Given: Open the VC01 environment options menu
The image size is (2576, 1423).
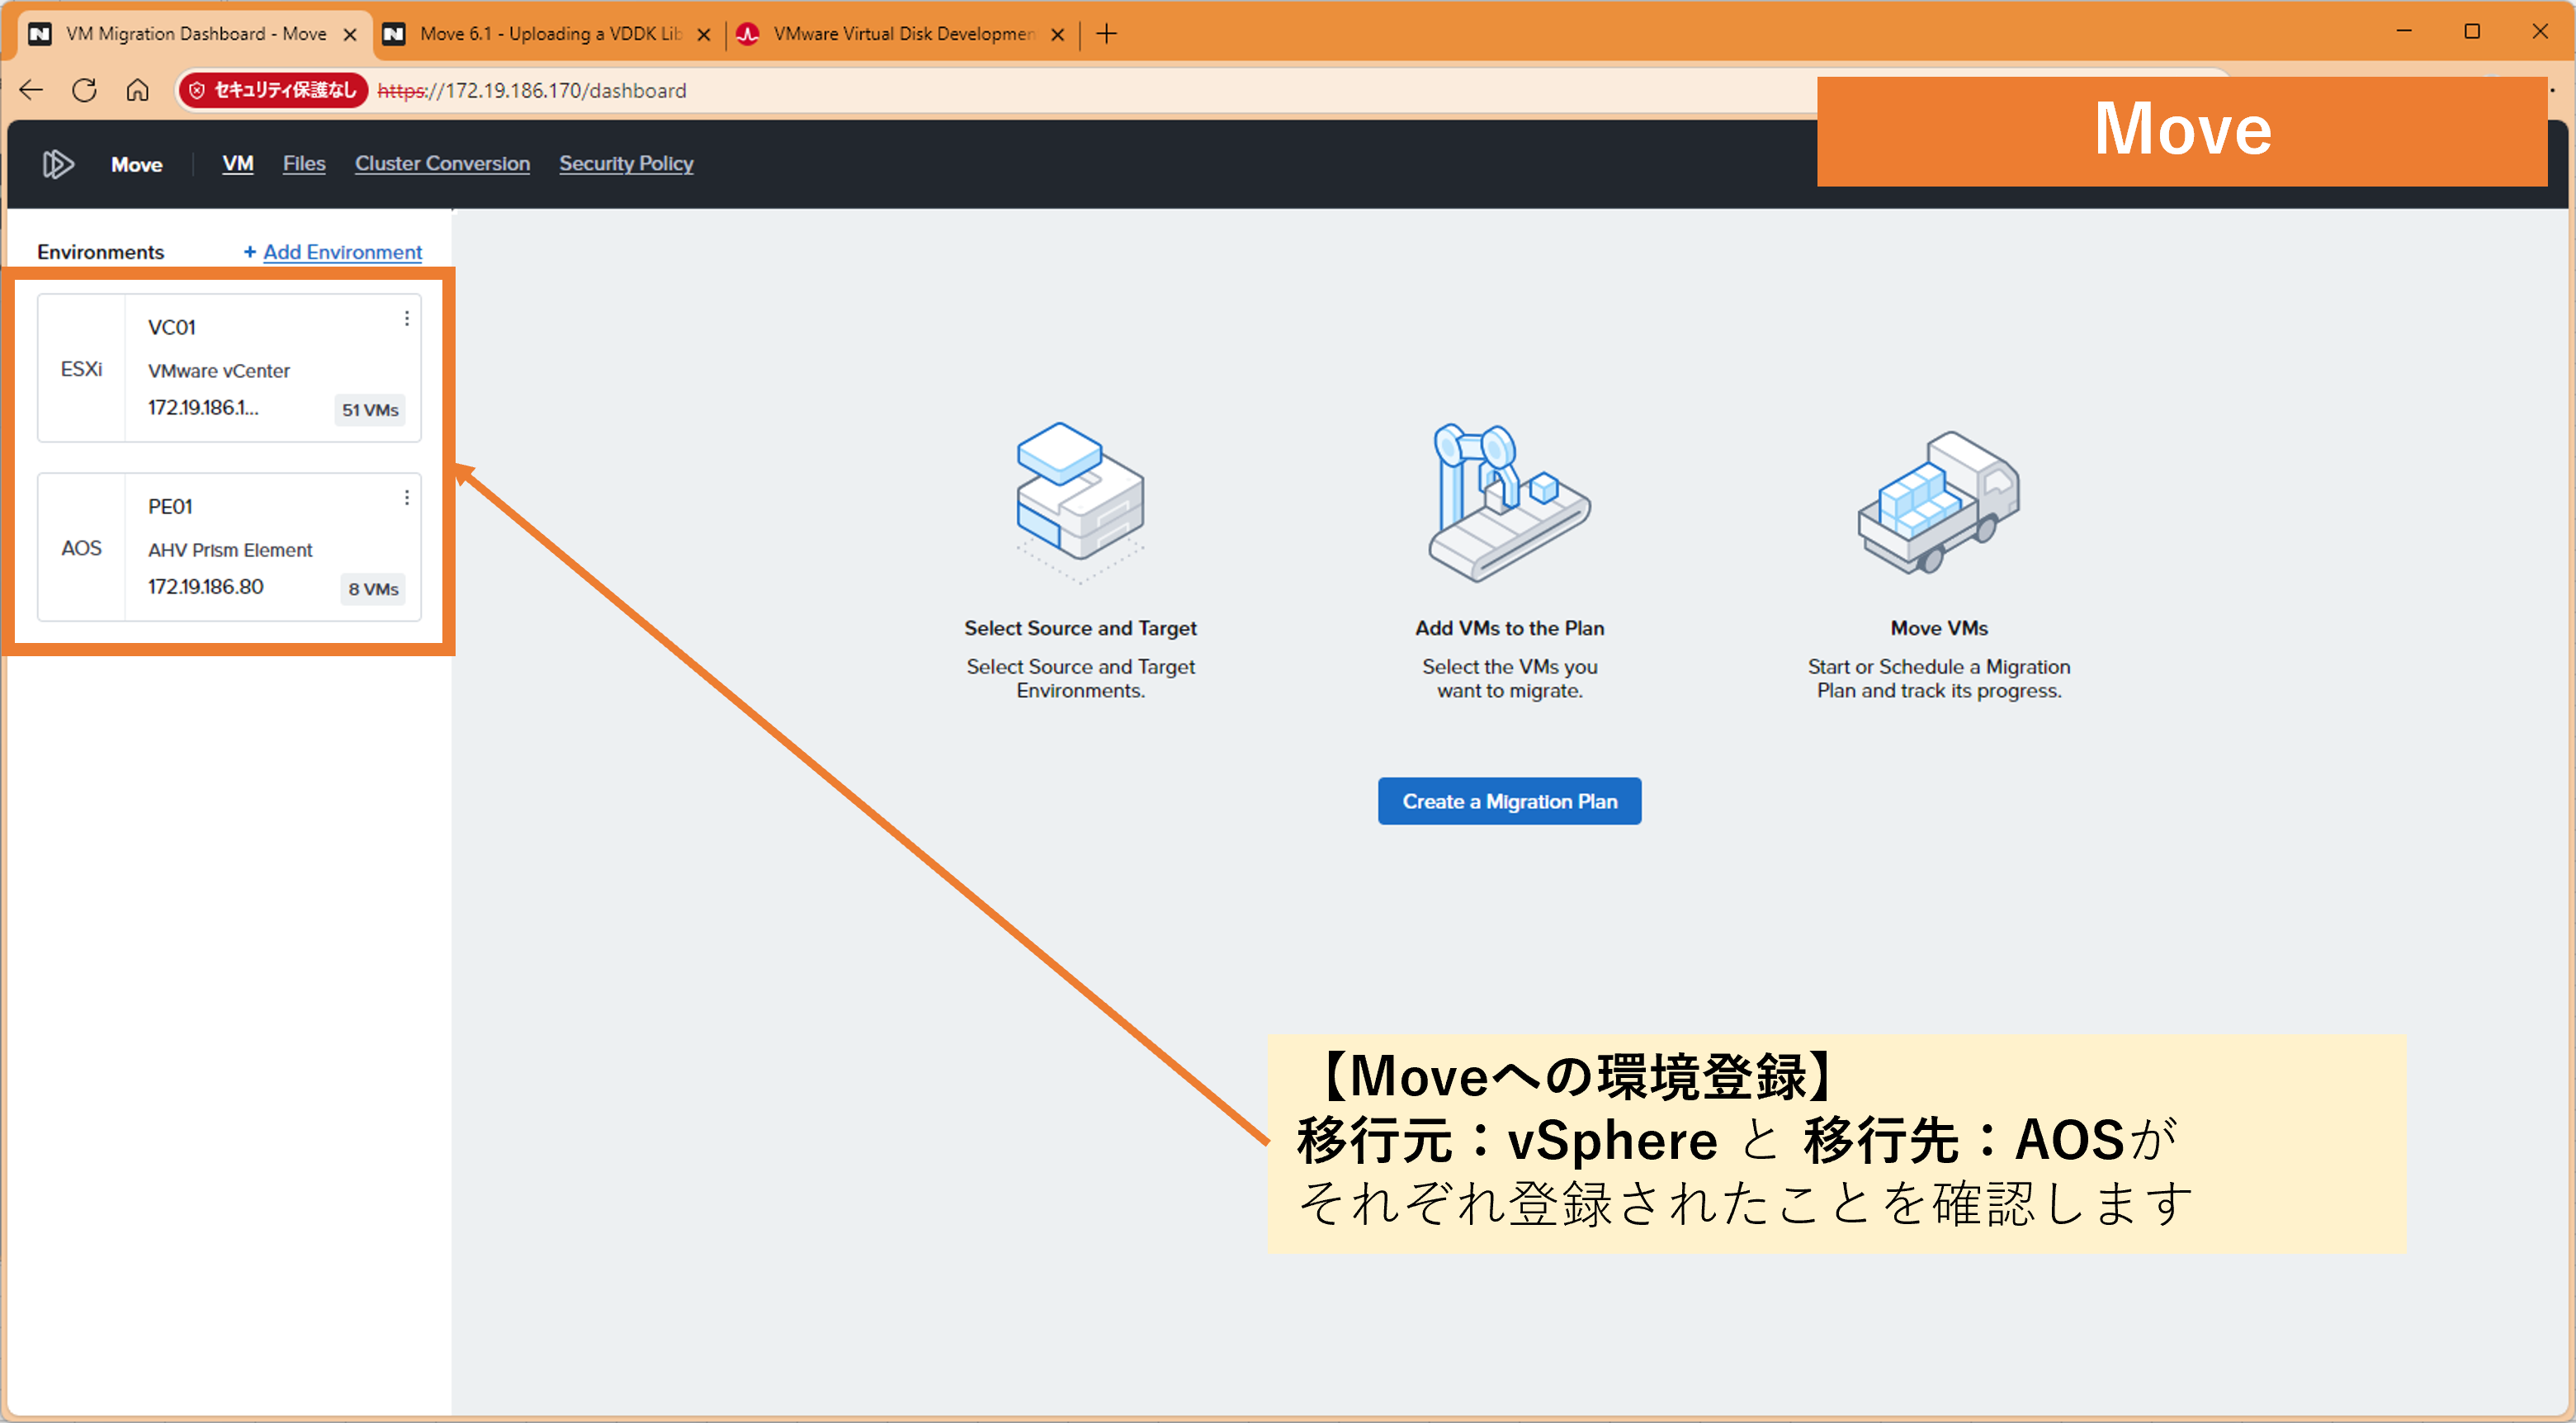Looking at the screenshot, I should pos(407,318).
